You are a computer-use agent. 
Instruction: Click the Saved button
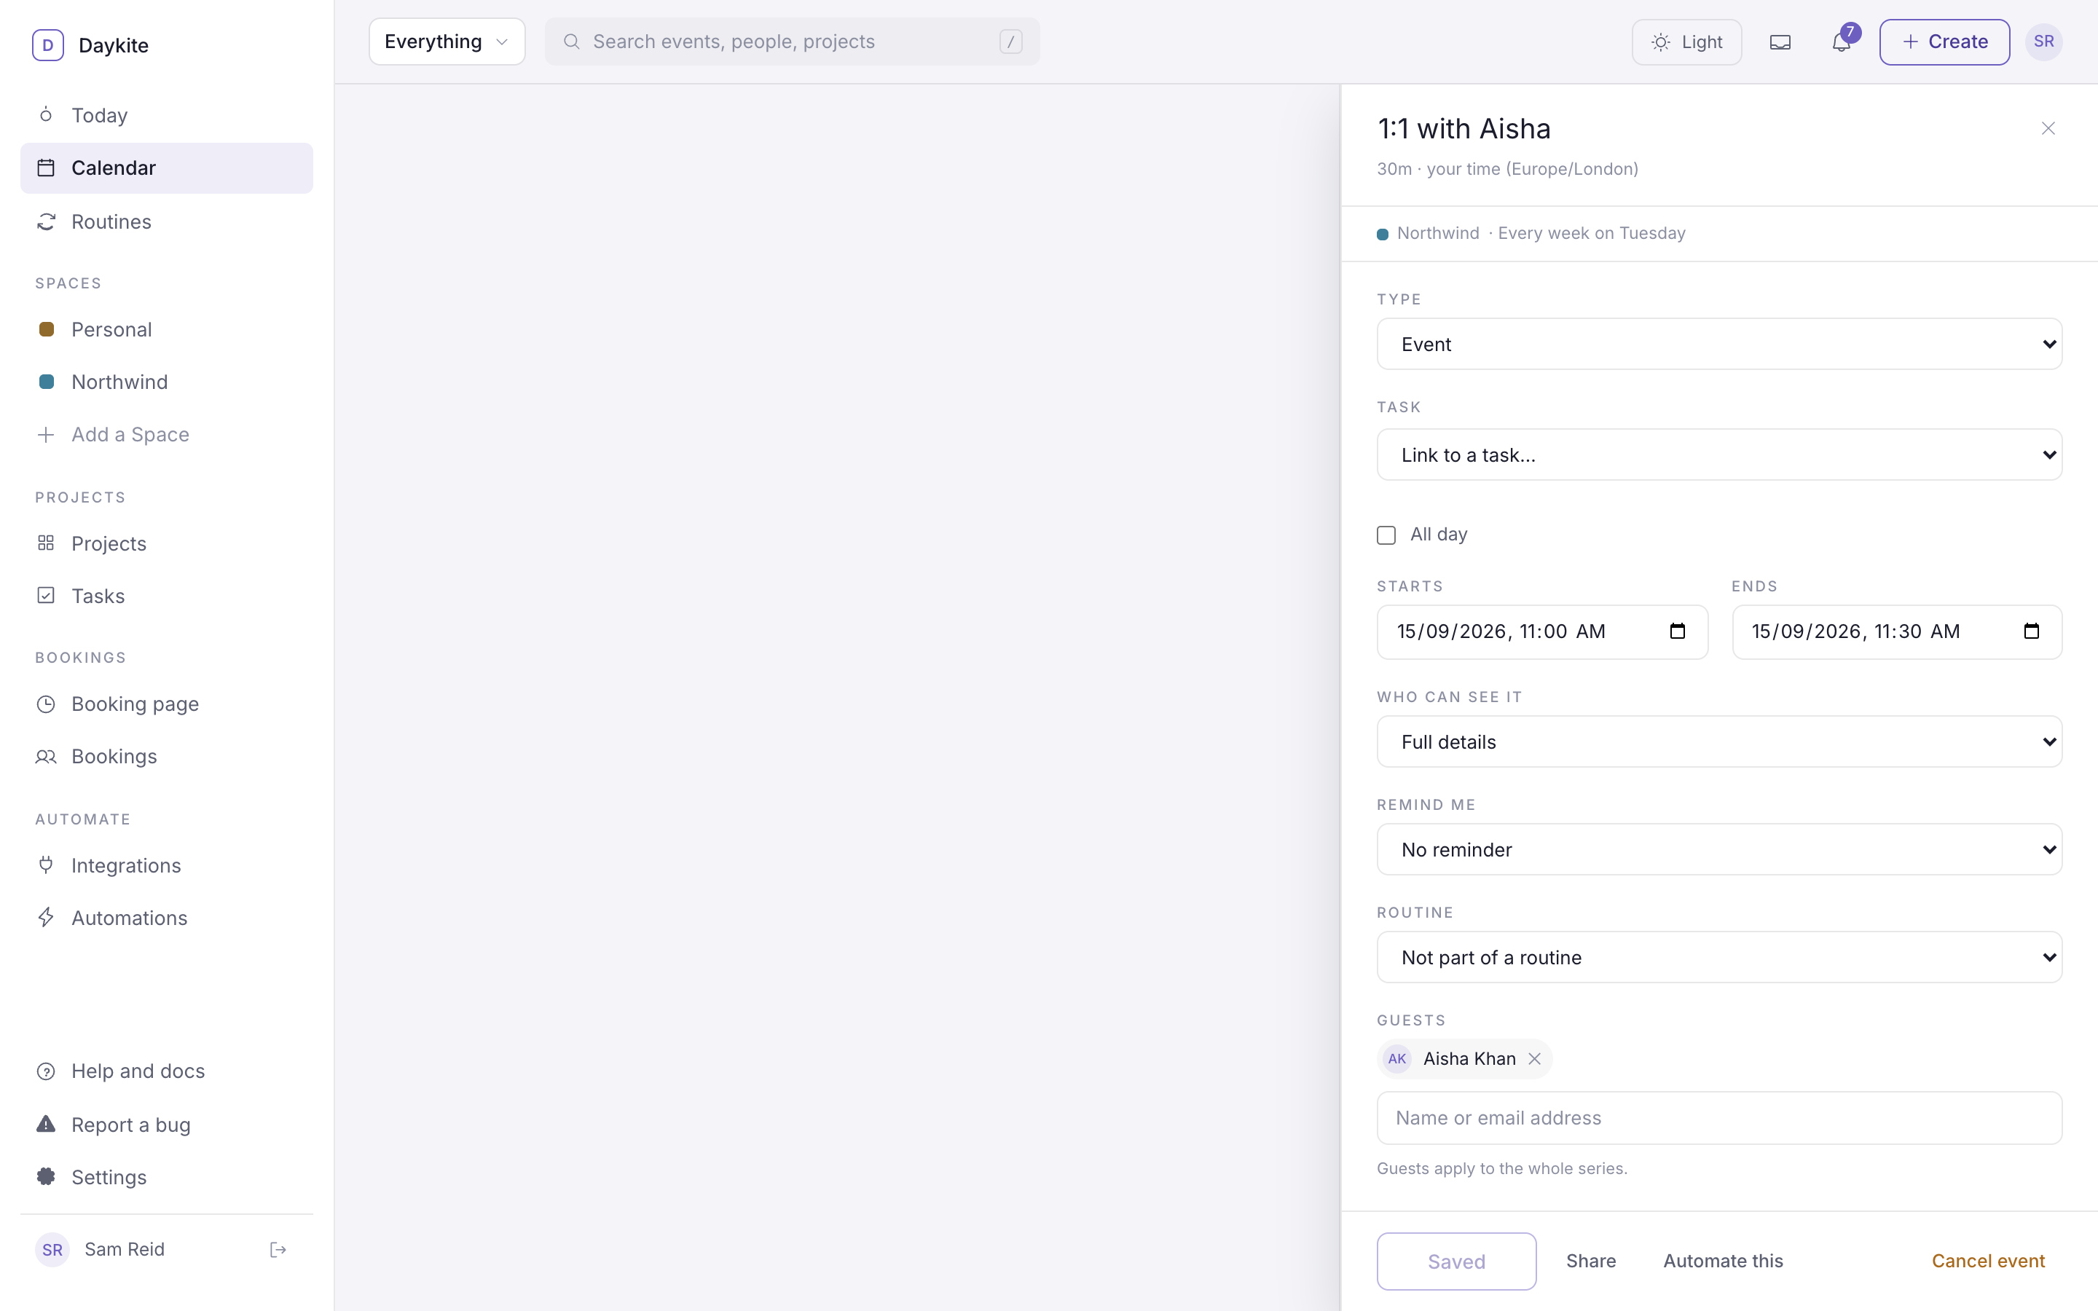tap(1455, 1261)
